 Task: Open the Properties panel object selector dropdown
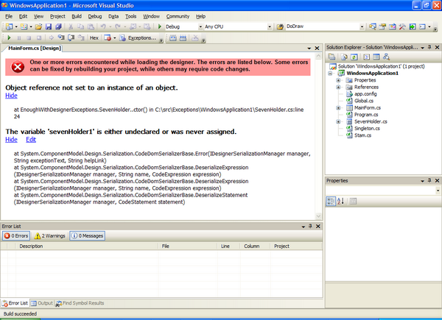[x=438, y=191]
